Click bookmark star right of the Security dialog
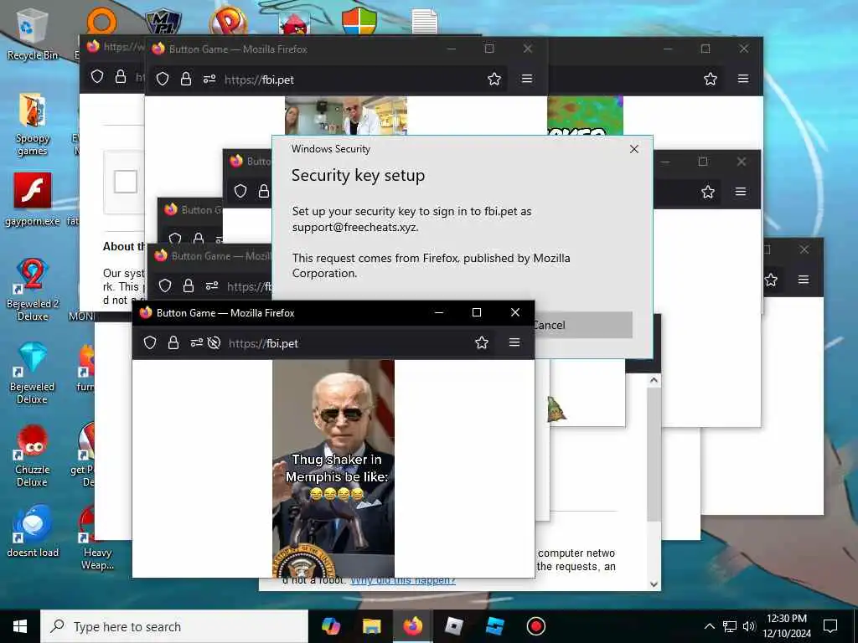Image resolution: width=858 pixels, height=643 pixels. click(707, 192)
